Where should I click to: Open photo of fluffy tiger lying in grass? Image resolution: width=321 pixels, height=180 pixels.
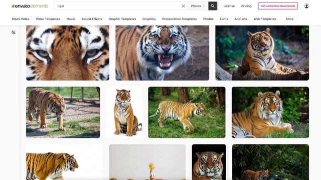pos(270,112)
